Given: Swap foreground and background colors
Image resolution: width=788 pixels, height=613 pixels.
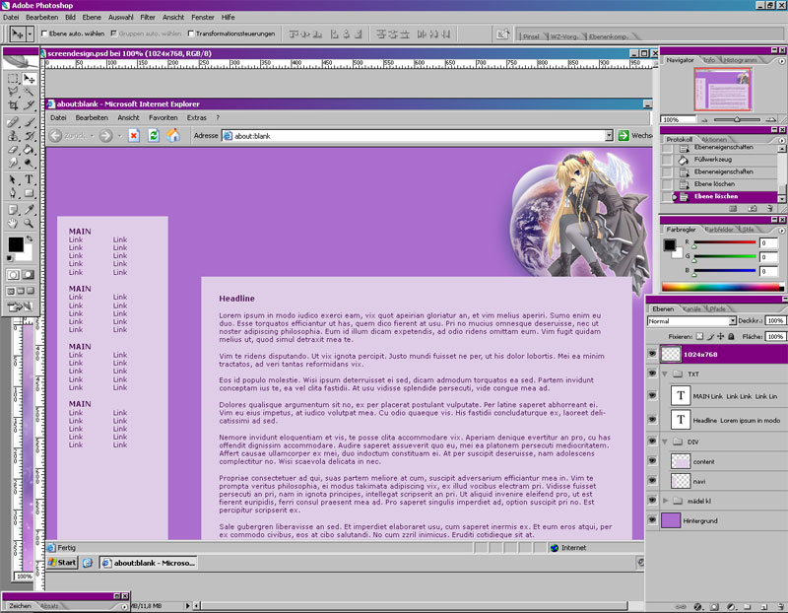Looking at the screenshot, I should [30, 238].
